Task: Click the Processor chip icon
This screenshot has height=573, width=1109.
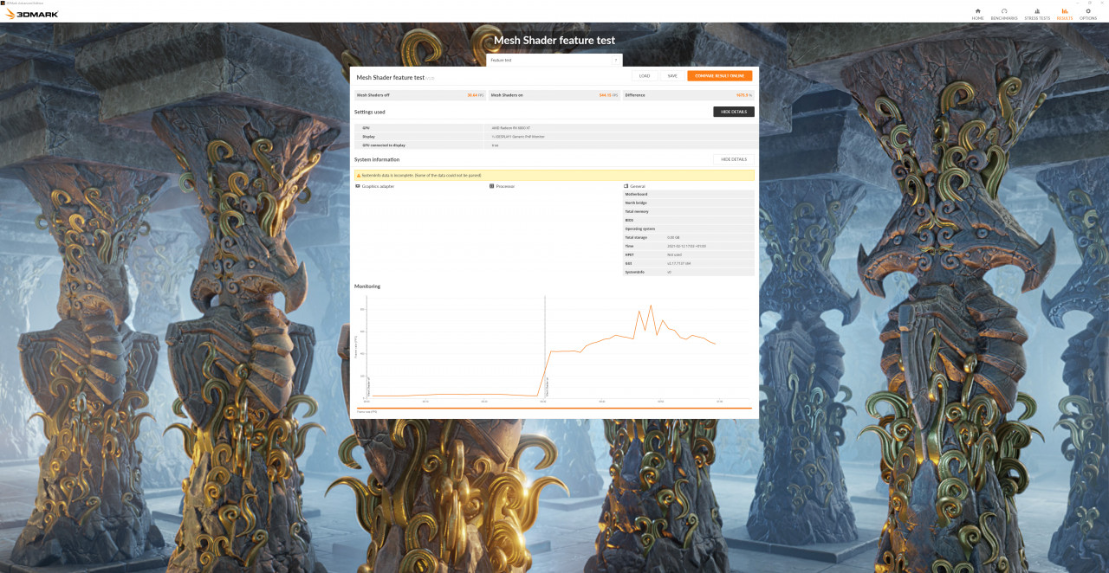Action: point(492,186)
